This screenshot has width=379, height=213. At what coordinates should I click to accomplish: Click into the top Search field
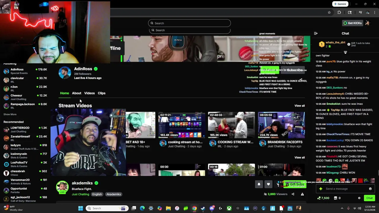pos(189,23)
